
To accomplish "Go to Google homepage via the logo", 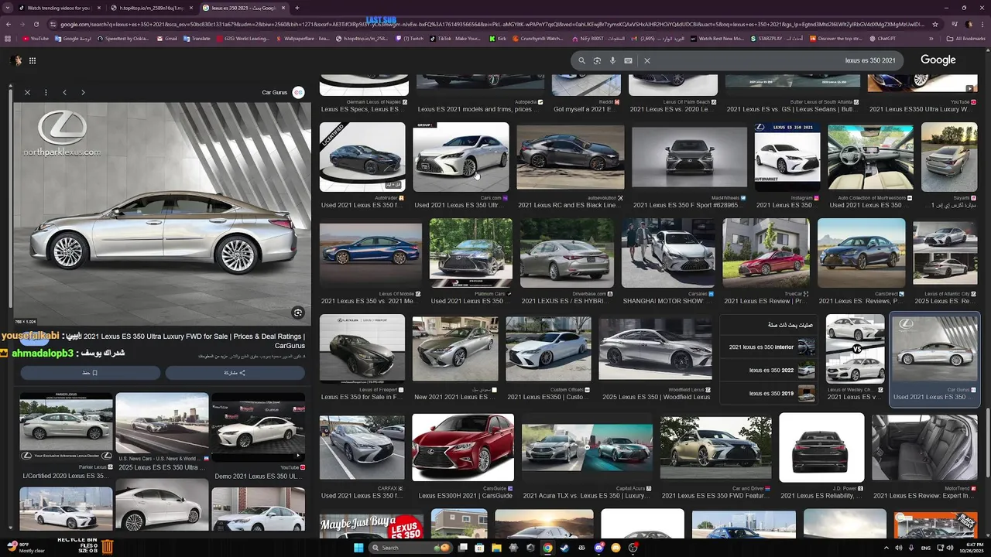I will coord(938,60).
